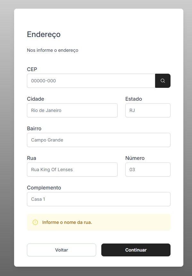The height and width of the screenshot is (276, 192).
Task: Click the Voltar button
Action: tap(61, 250)
